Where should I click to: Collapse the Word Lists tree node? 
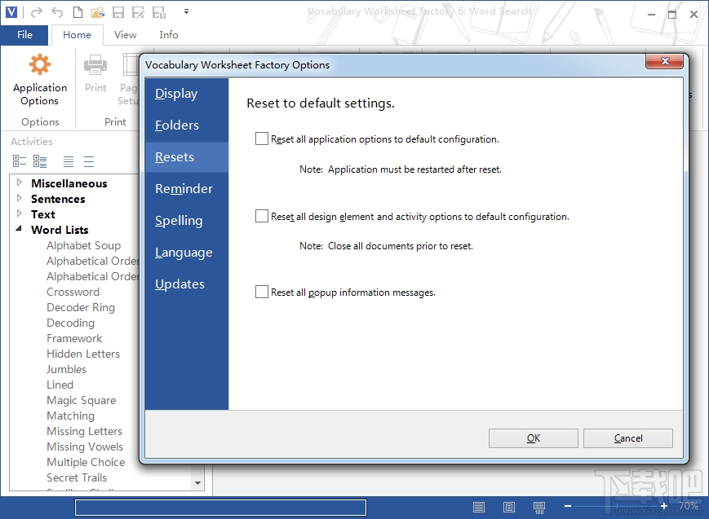point(19,229)
